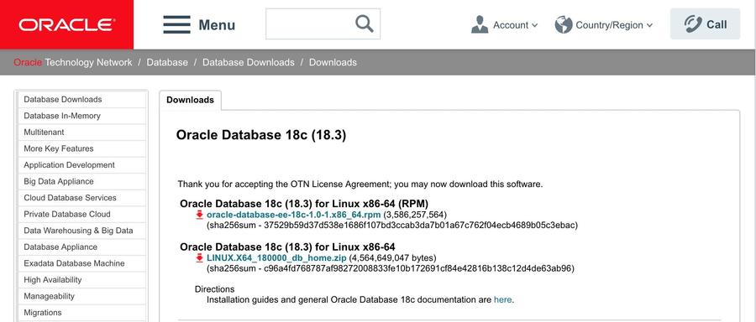Download oracle-database-ee-18c-1.0-1.x86_64.rpm
The height and width of the screenshot is (322, 756).
[294, 215]
